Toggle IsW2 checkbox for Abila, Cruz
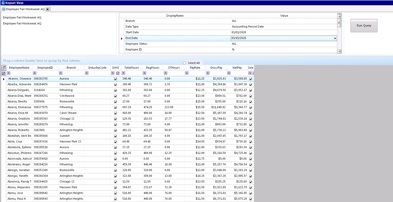Screen dimensions: 393x202 [116, 142]
